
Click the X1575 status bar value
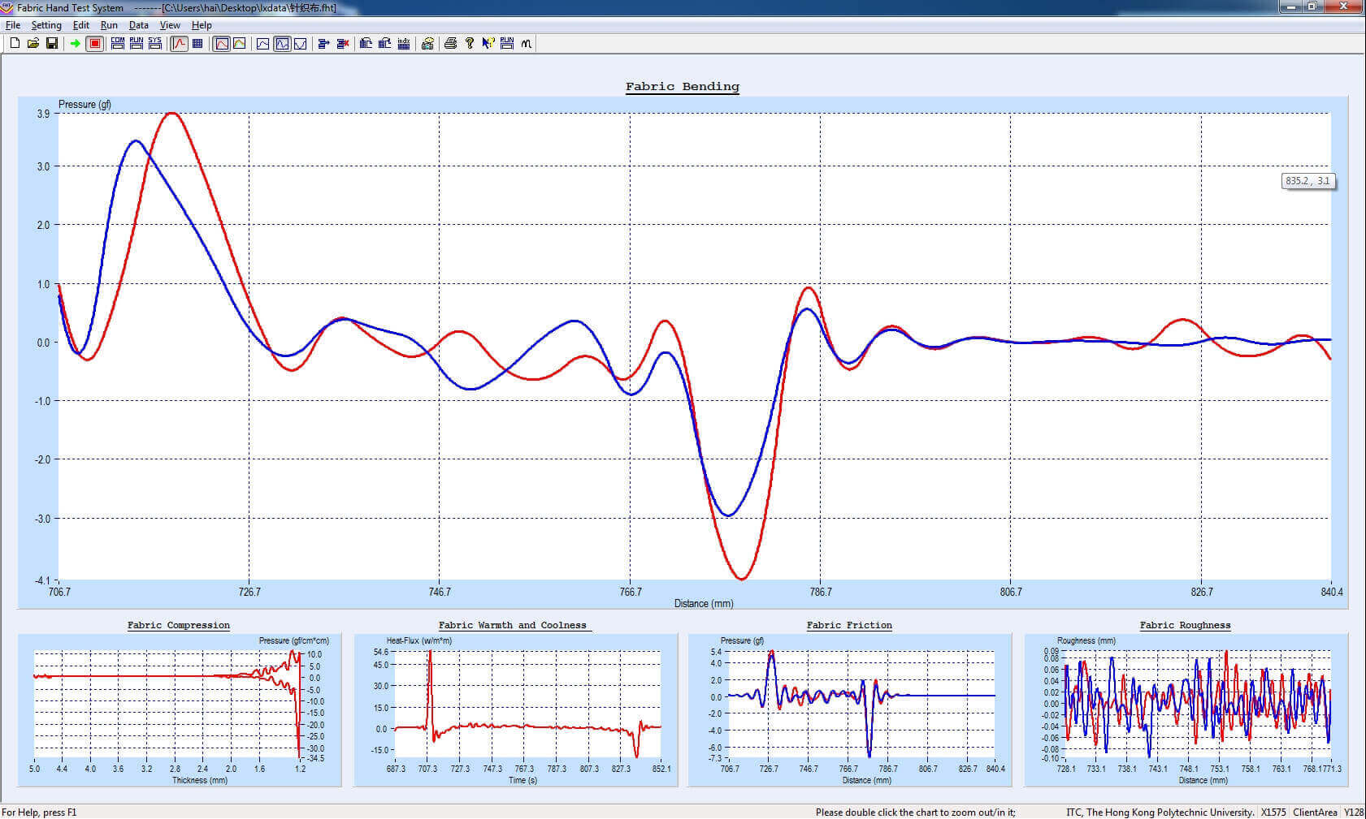click(x=1273, y=813)
